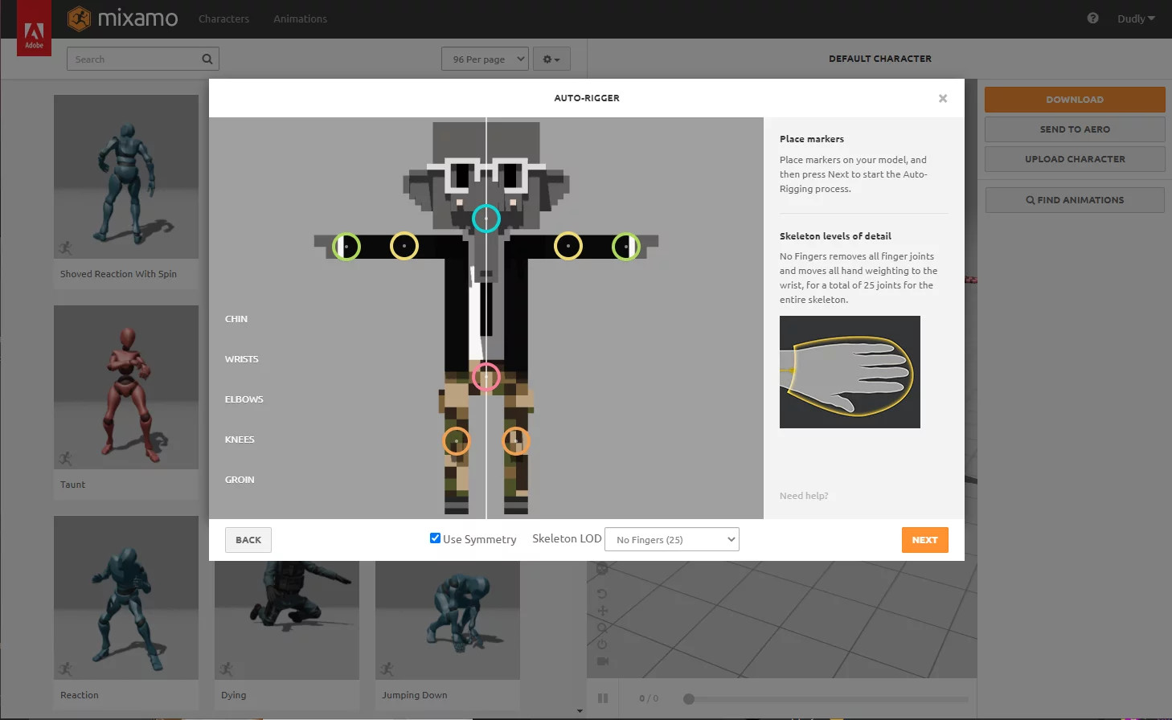Click the BACK button

(248, 540)
